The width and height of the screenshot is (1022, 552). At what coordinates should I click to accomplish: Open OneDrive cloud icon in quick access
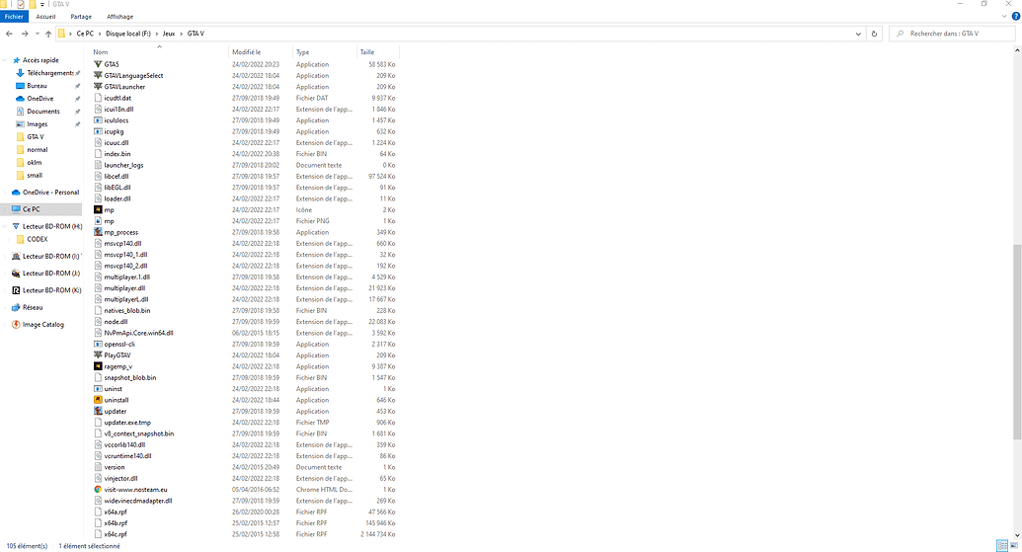[20, 99]
